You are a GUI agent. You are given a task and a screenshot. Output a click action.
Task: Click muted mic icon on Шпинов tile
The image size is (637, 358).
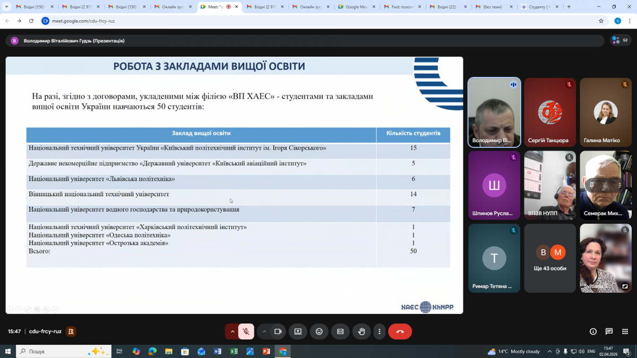pos(513,158)
